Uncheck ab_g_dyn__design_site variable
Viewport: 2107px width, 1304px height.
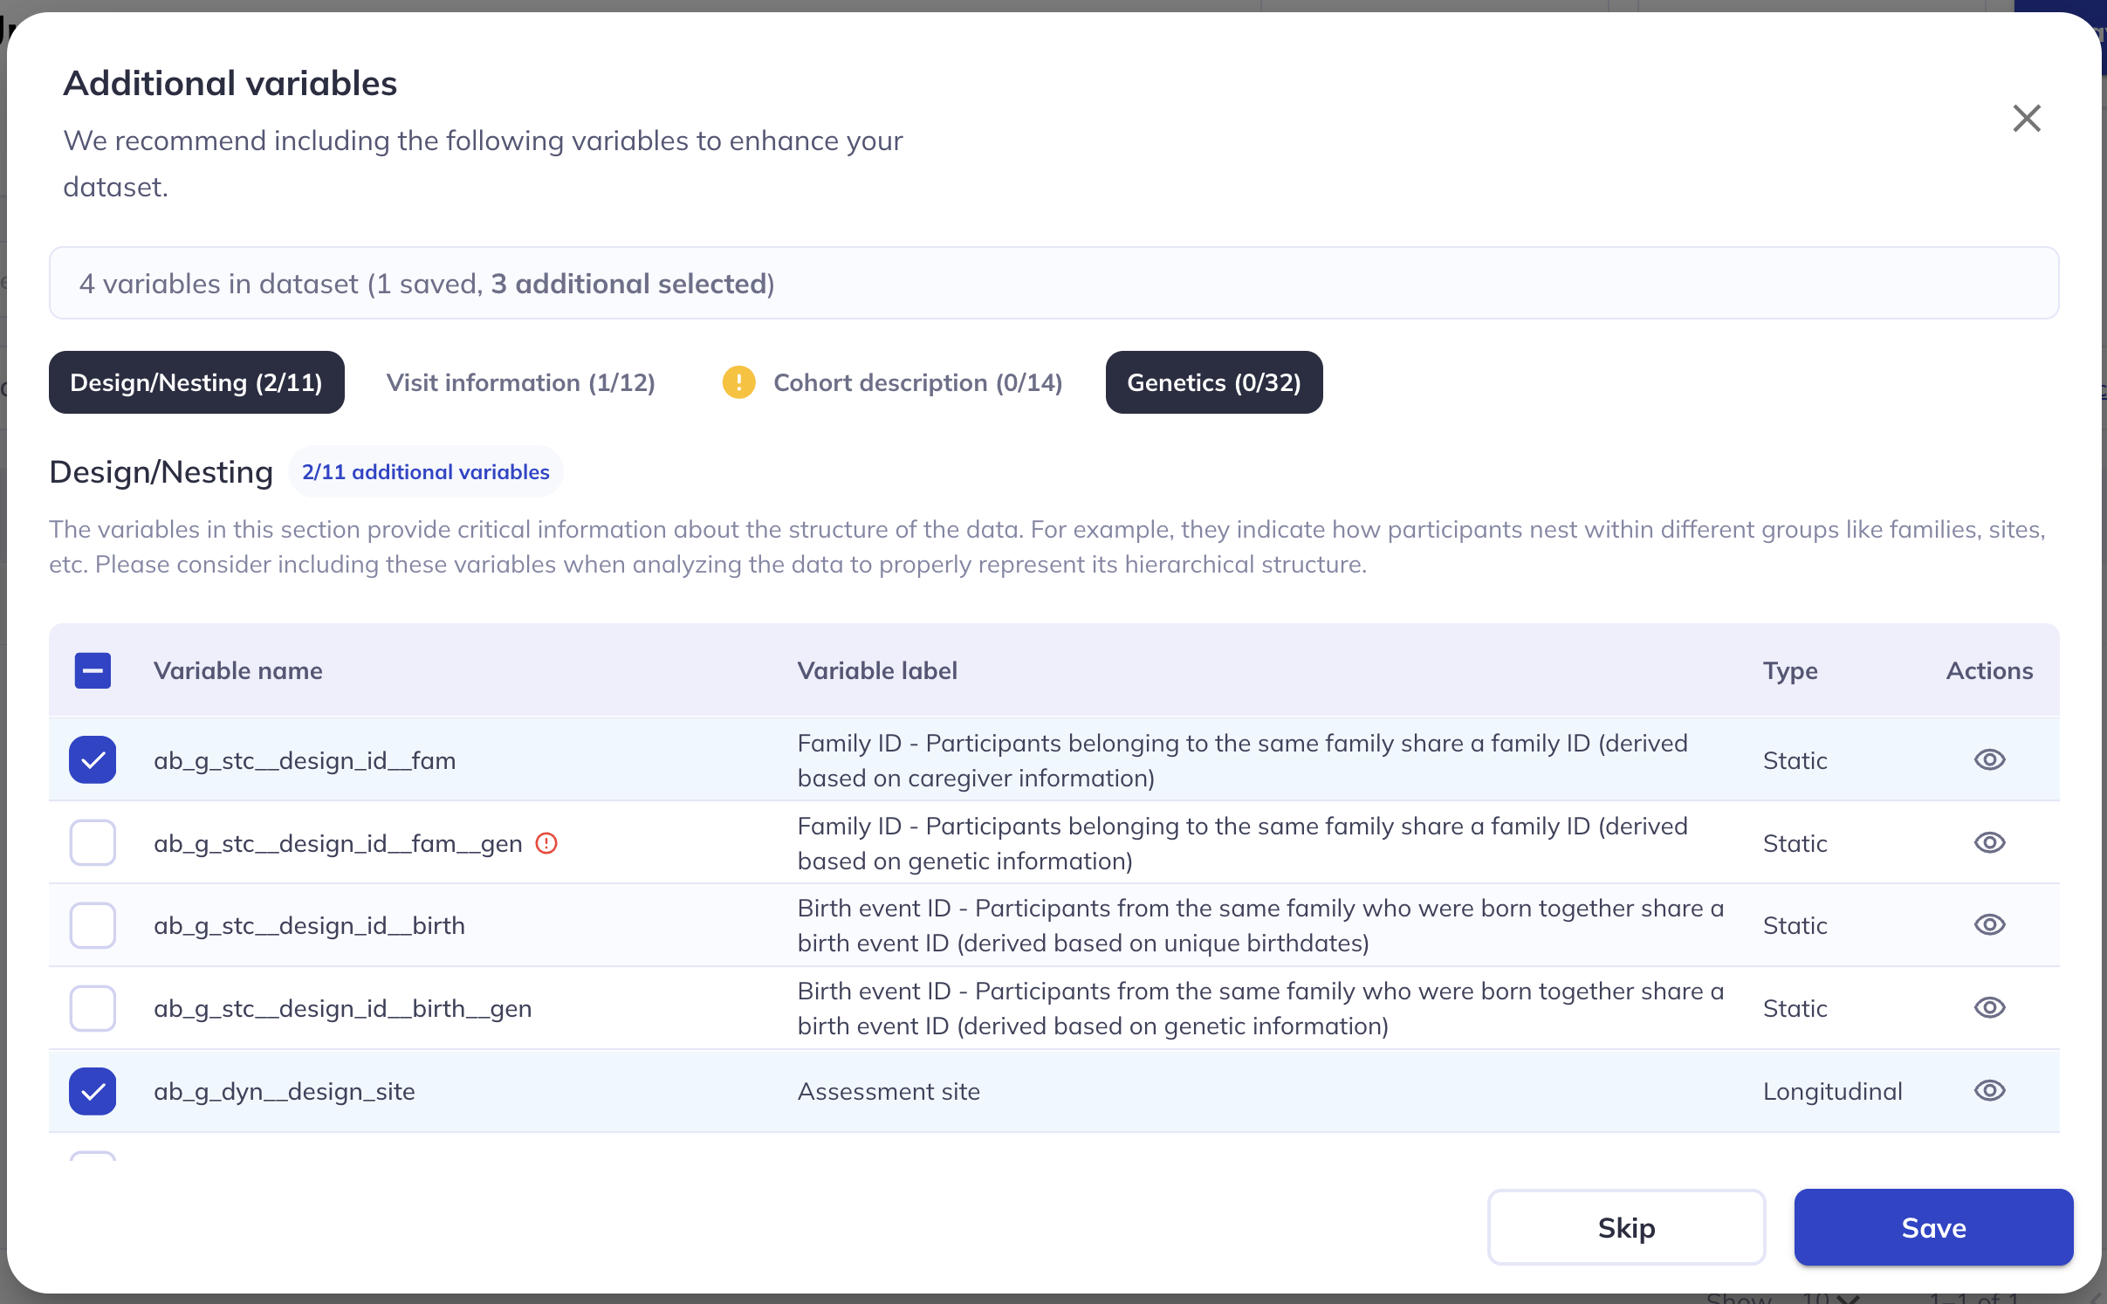[x=93, y=1091]
